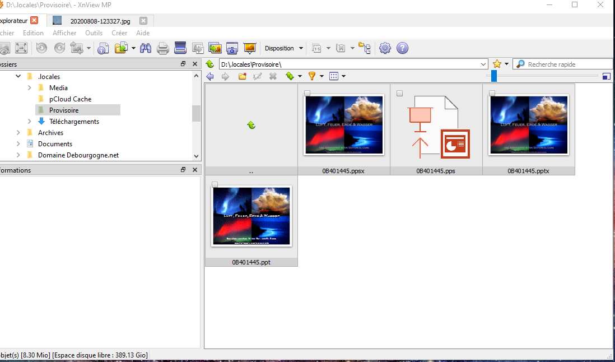The height and width of the screenshot is (362, 615).
Task: Open the Disposition layout dropdown
Action: tap(283, 48)
